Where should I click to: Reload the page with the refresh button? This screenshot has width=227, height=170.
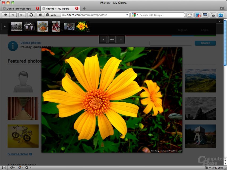coord(31,15)
